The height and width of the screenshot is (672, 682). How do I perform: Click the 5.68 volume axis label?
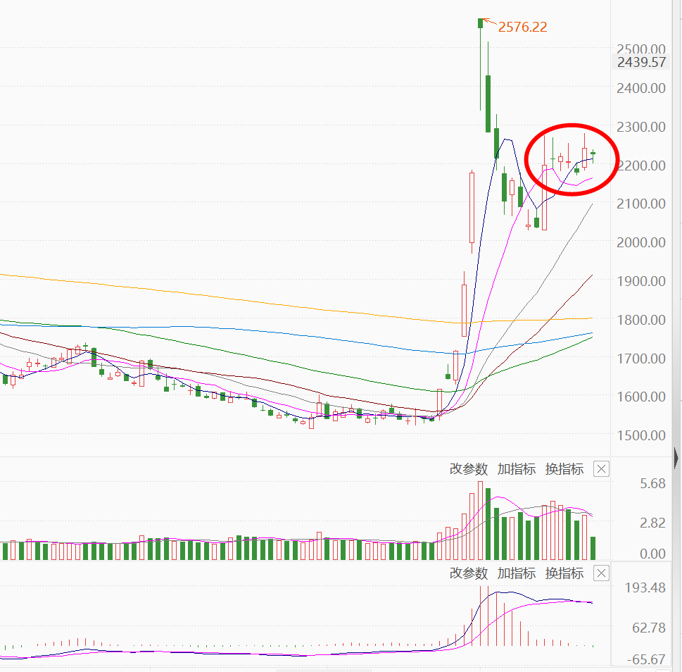652,483
